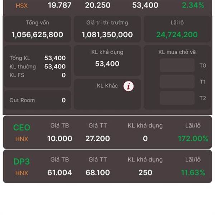This screenshot has width=215, height=215.
Task: Expand the DP3 stock holding row
Action: [107, 166]
